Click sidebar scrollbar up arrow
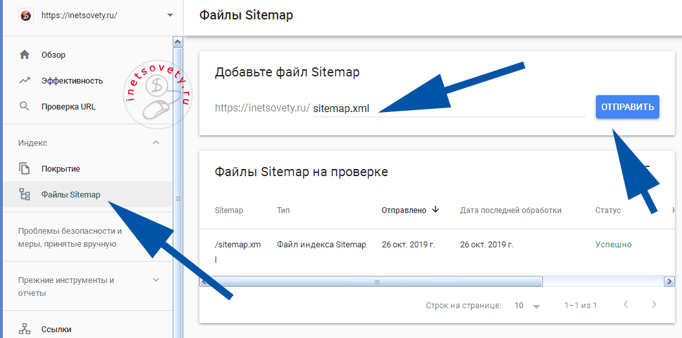682x338 pixels. [177, 41]
